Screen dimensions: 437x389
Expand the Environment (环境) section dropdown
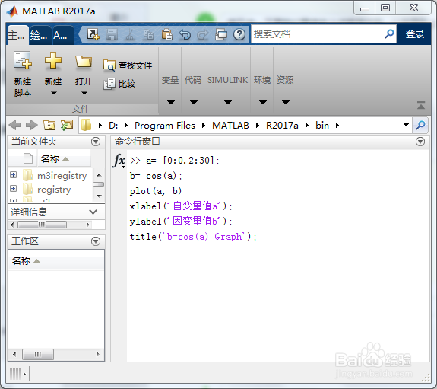point(262,102)
